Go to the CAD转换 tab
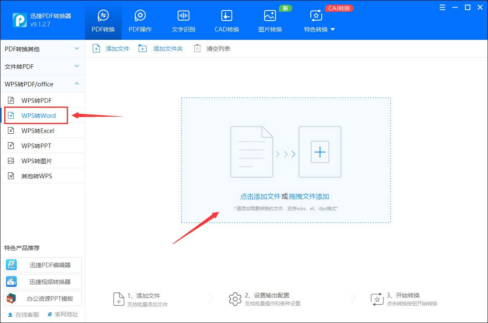 coord(227,21)
